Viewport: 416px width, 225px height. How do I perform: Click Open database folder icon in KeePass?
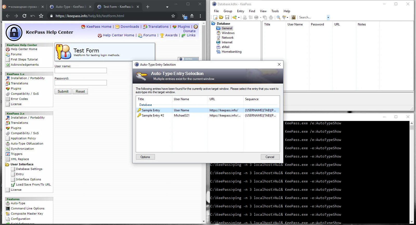point(221,17)
